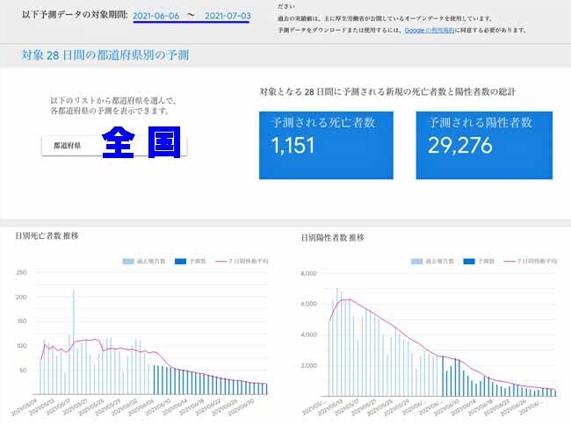Click the 対象 28 日間の都道府県別の予測 heading
The width and height of the screenshot is (571, 425).
[x=105, y=55]
